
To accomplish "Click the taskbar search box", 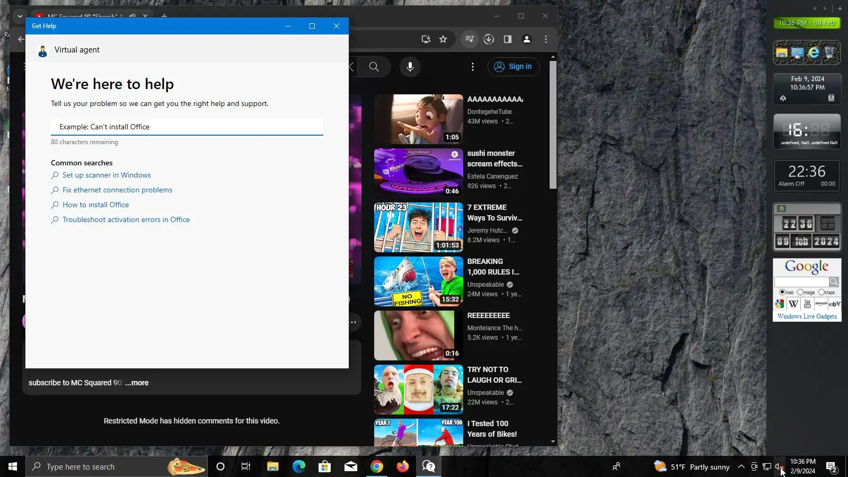I will coord(117,466).
